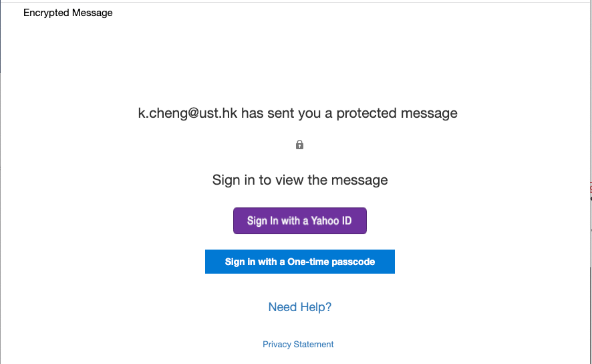Click the word 'passcode' on the blue button

click(355, 262)
